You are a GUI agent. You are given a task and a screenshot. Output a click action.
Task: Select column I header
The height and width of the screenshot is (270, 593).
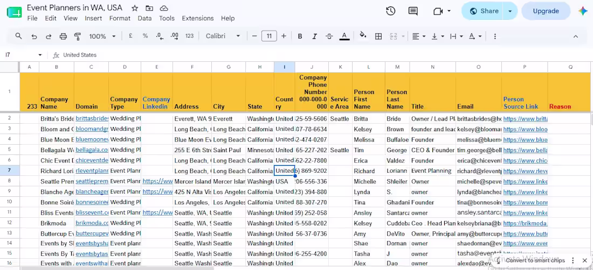pyautogui.click(x=285, y=67)
